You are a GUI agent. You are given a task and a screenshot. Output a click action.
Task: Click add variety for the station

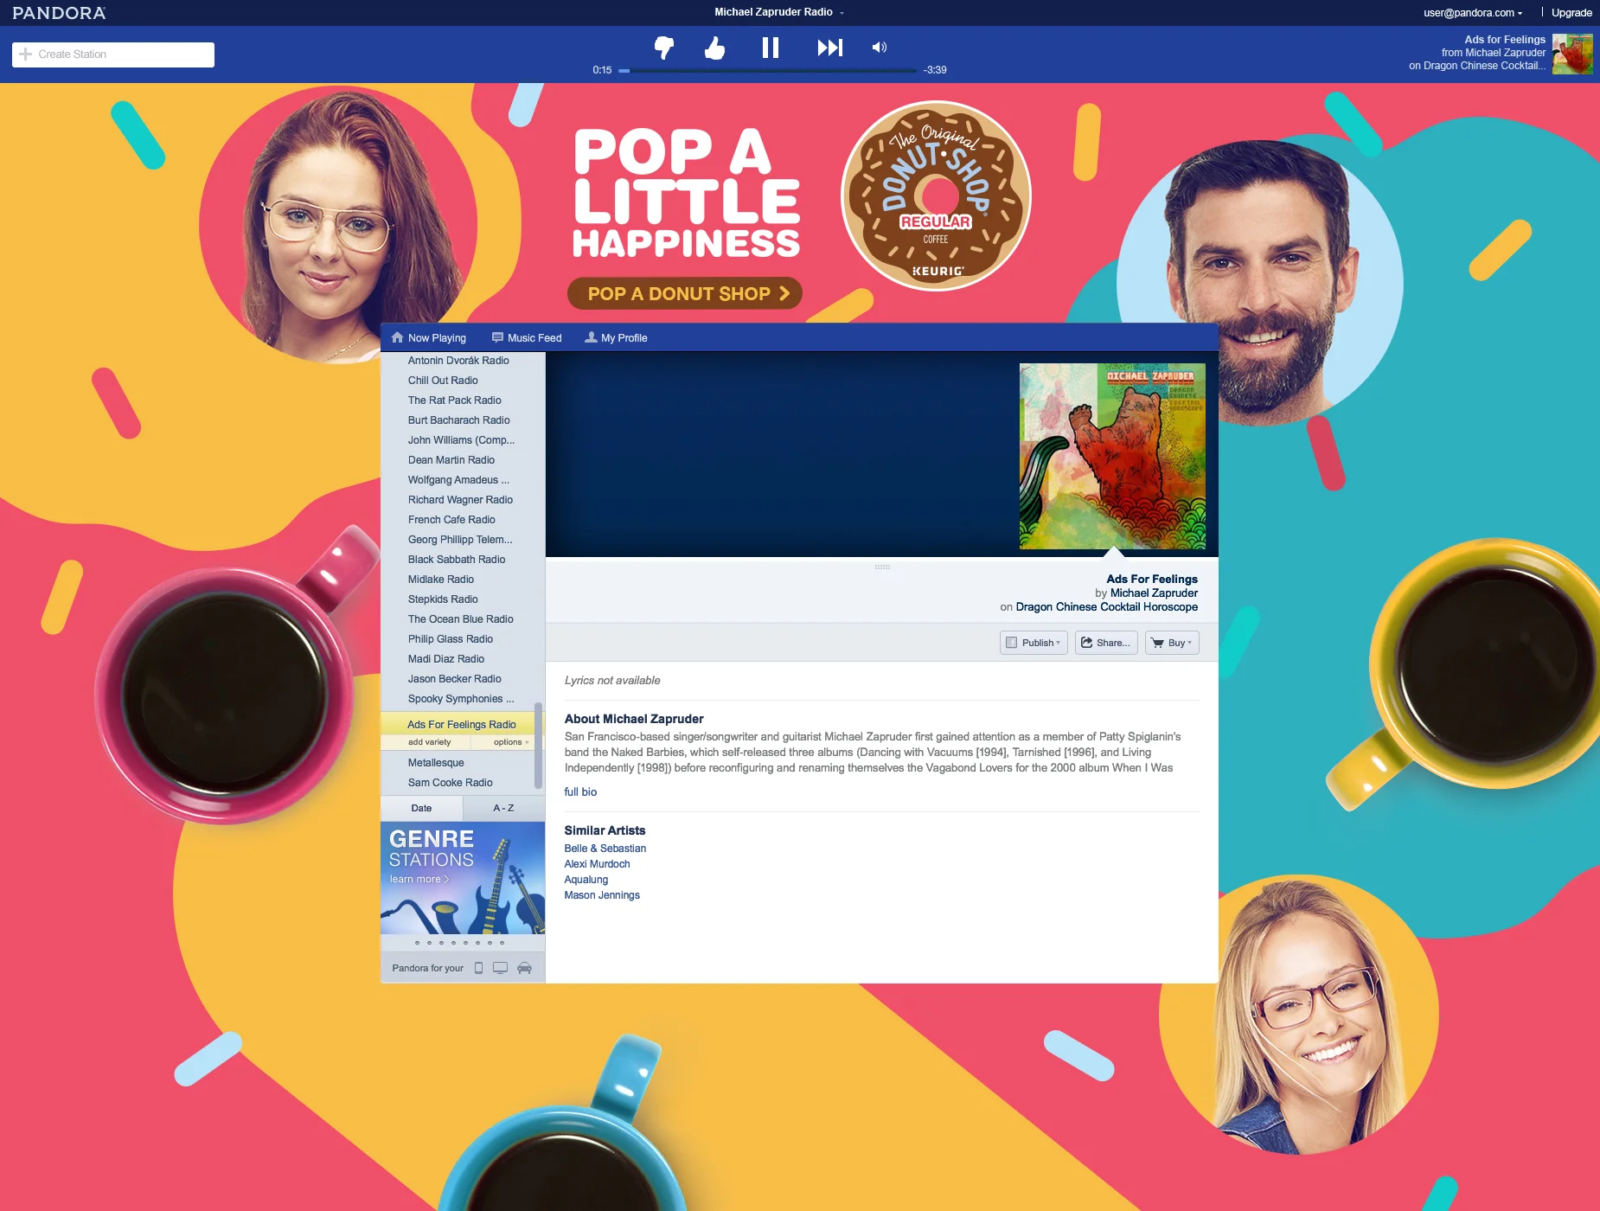point(429,742)
